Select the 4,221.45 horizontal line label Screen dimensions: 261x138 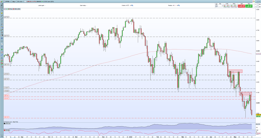[x=7, y=79]
